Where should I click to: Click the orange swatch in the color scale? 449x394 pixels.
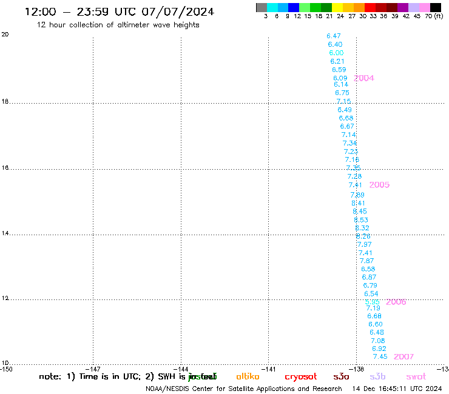[359, 7]
